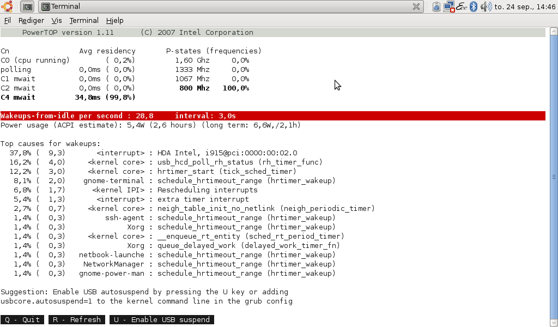Open the volume speaker icon
558x327 pixels.
pos(486,7)
